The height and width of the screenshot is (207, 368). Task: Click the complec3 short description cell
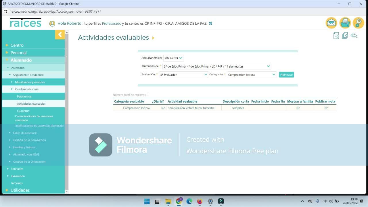coord(238,108)
